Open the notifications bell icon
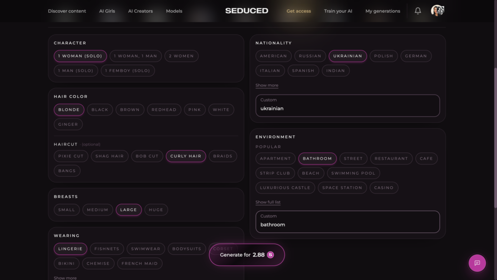 418,11
